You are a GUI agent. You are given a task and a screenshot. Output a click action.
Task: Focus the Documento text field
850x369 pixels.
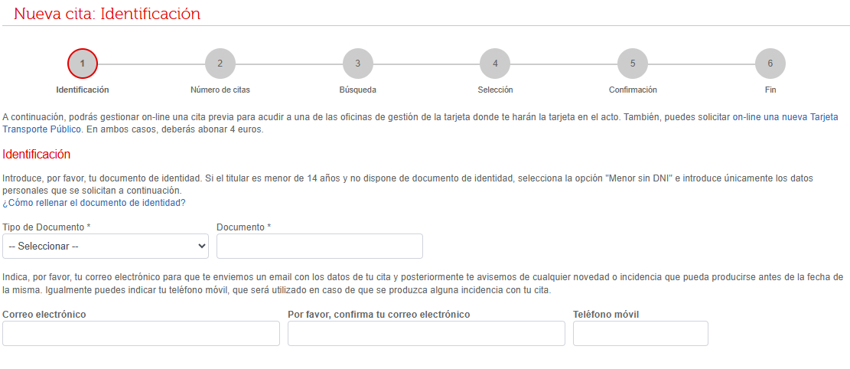click(319, 246)
